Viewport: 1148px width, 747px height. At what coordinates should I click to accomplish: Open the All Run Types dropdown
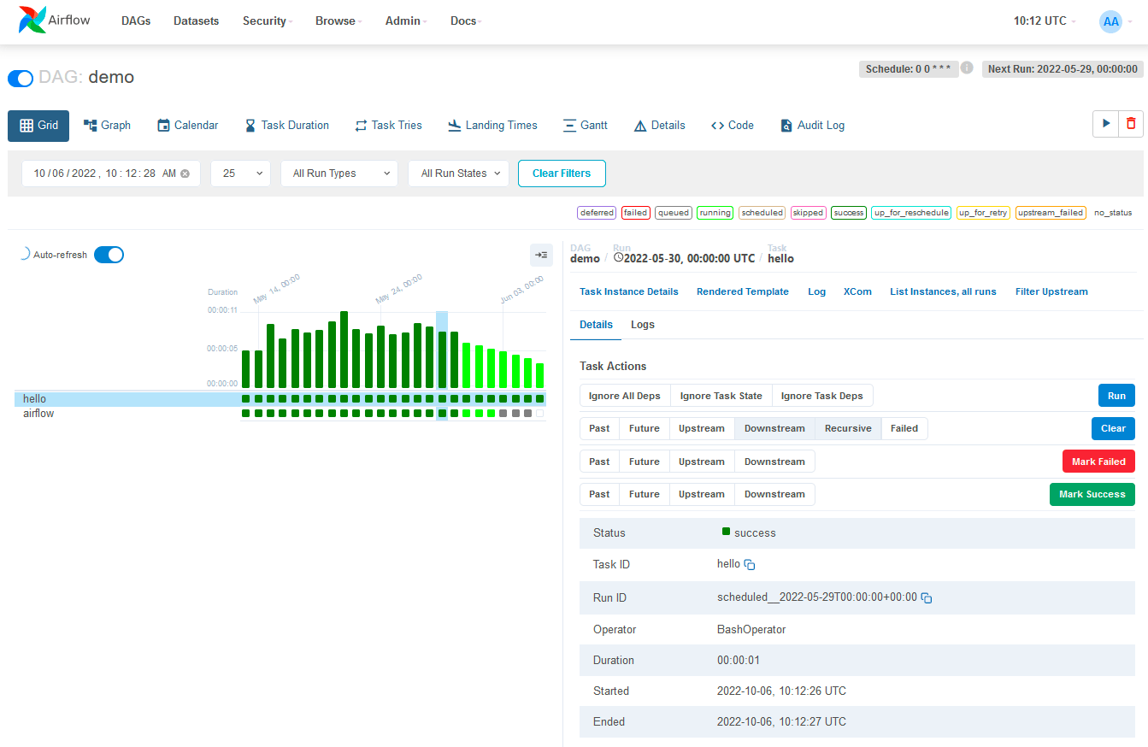(339, 173)
